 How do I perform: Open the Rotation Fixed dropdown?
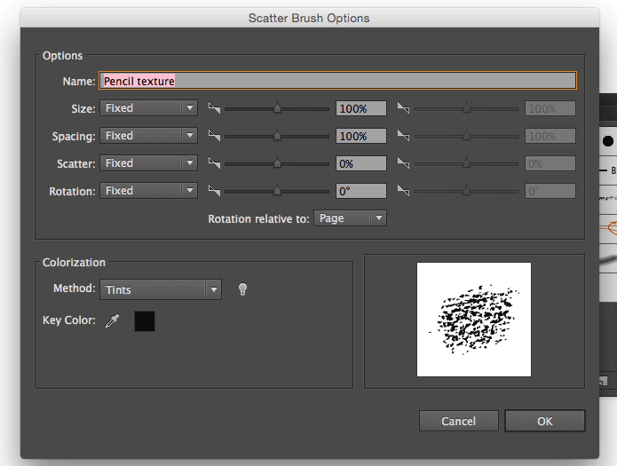pos(148,191)
